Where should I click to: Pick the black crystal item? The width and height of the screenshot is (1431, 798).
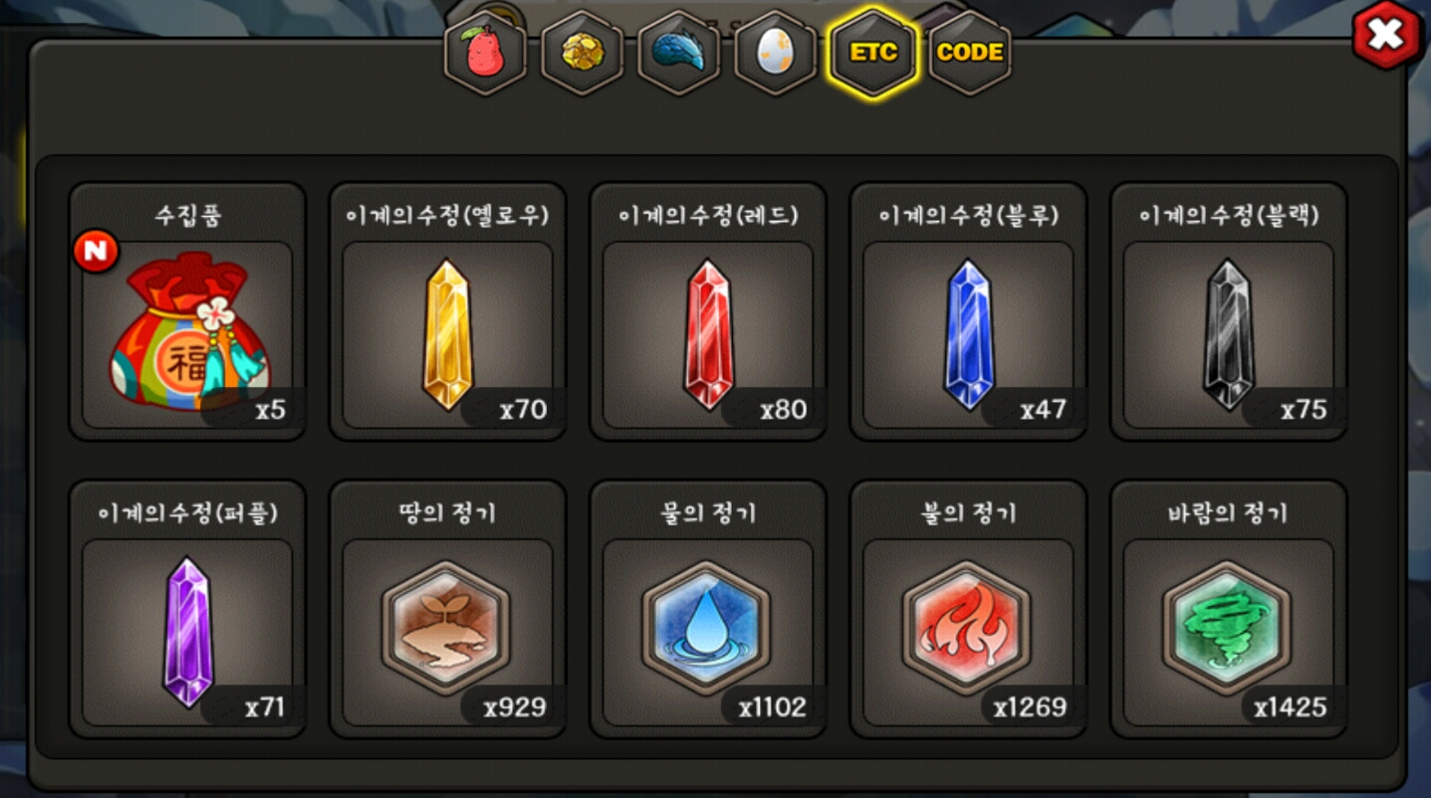(x=1229, y=334)
